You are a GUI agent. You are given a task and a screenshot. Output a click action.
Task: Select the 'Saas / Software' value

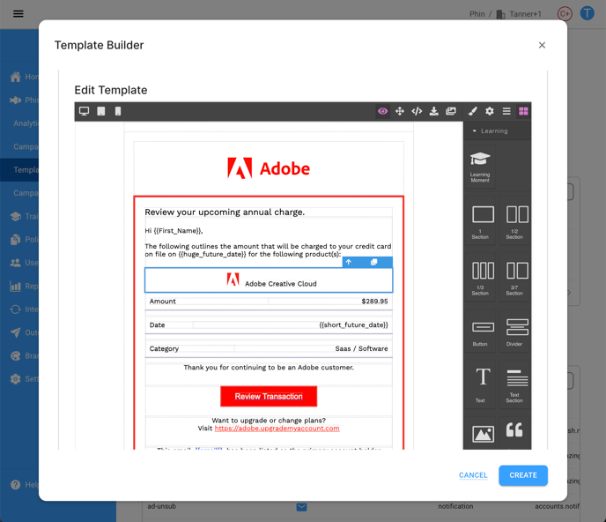[x=361, y=348]
